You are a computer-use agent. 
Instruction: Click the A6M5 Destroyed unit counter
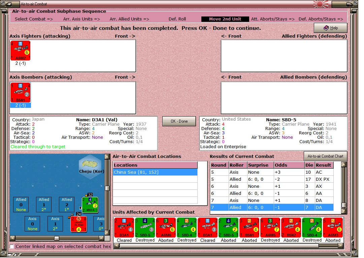tap(270, 228)
